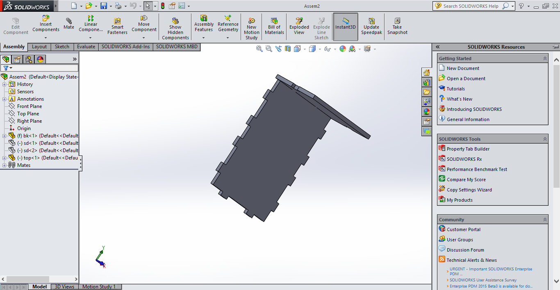Click Copy Settings Wizard link
Image resolution: width=560 pixels, height=290 pixels.
[x=469, y=190]
